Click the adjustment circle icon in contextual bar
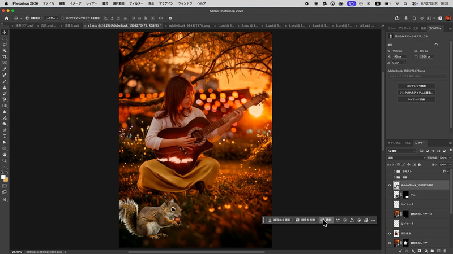 point(359,220)
